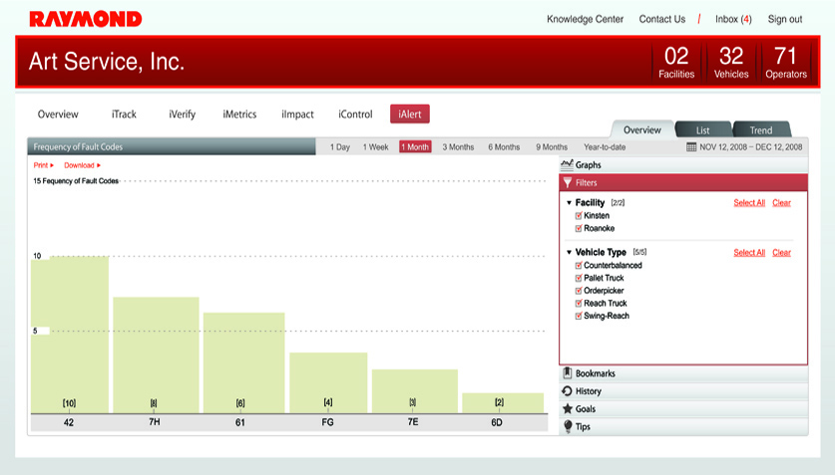Click the fault code 7H bar

click(x=156, y=355)
